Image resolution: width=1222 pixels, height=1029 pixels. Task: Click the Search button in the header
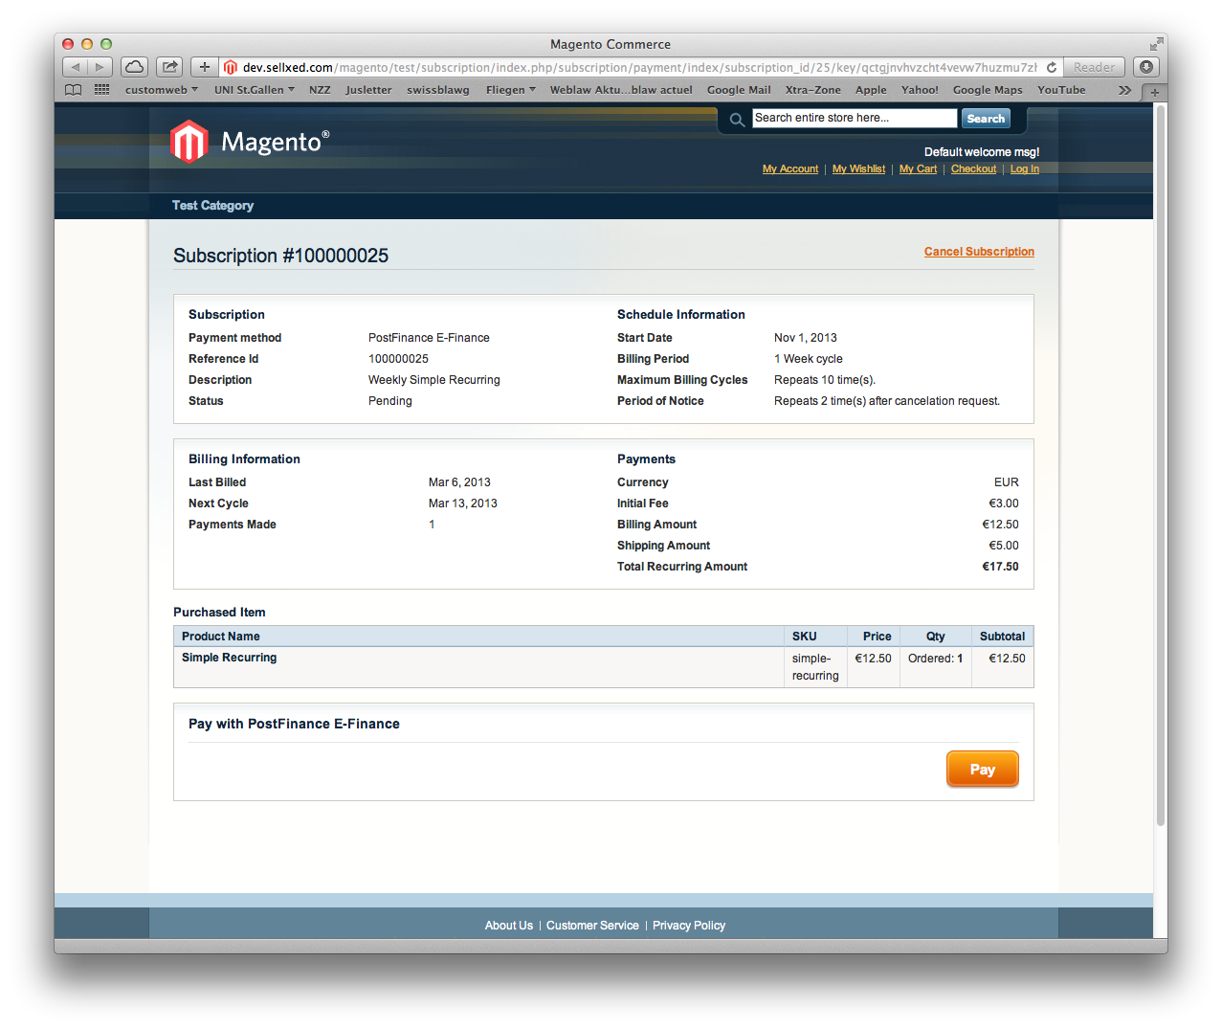coord(986,119)
